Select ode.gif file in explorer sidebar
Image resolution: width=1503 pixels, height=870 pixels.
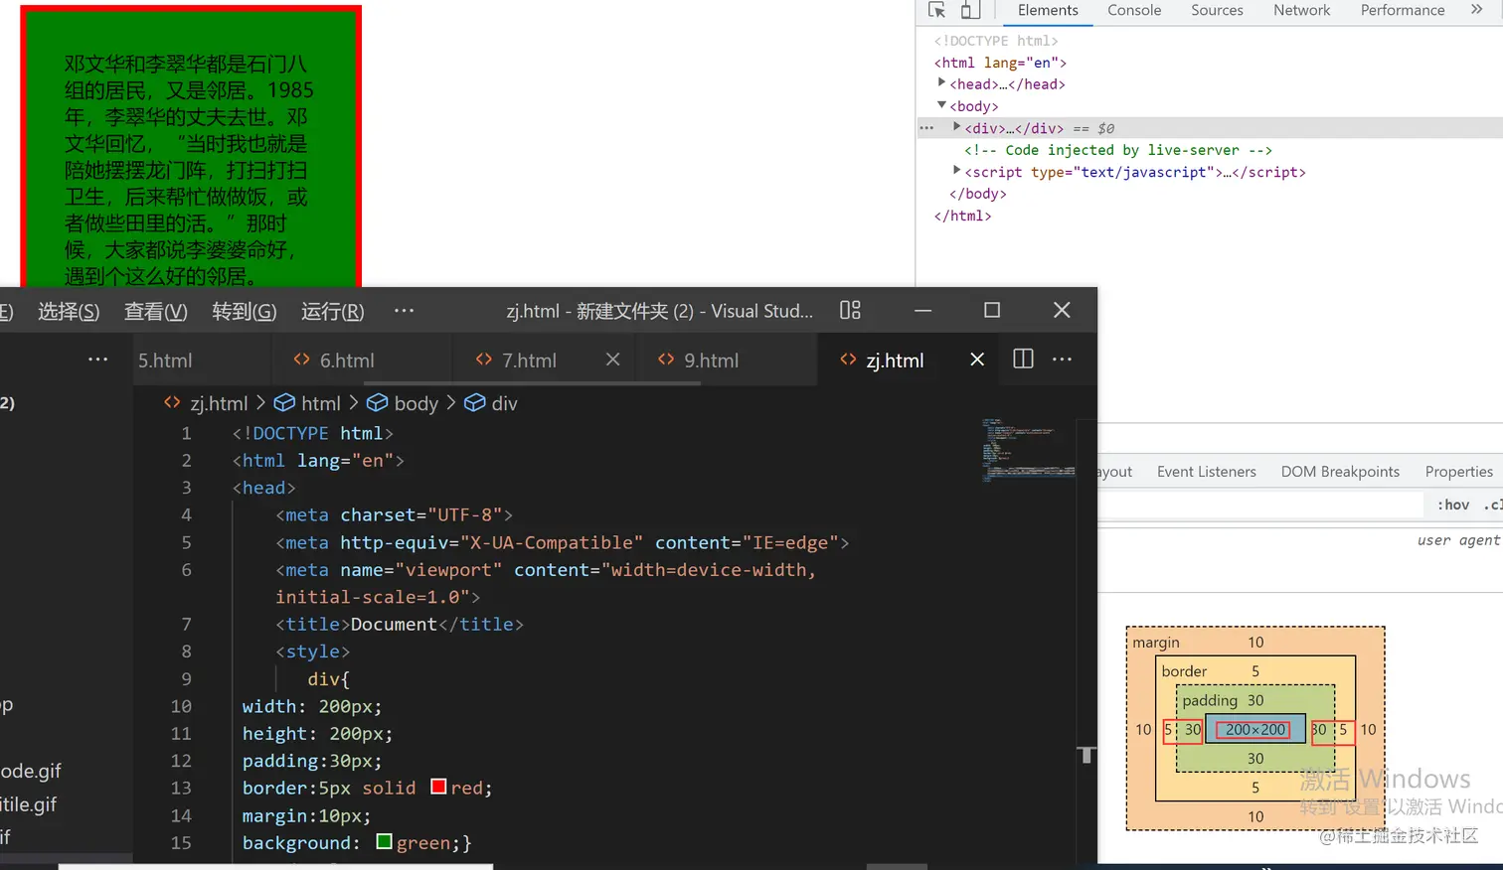pos(31,771)
